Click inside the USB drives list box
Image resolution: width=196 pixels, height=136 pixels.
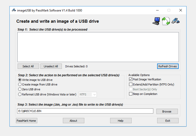pyautogui.click(x=98, y=47)
